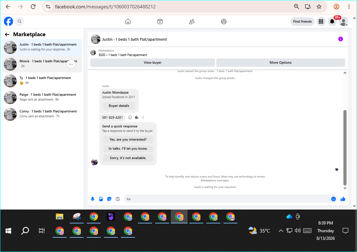357x252 pixels.
Task: Click More Options button
Action: click(x=281, y=63)
